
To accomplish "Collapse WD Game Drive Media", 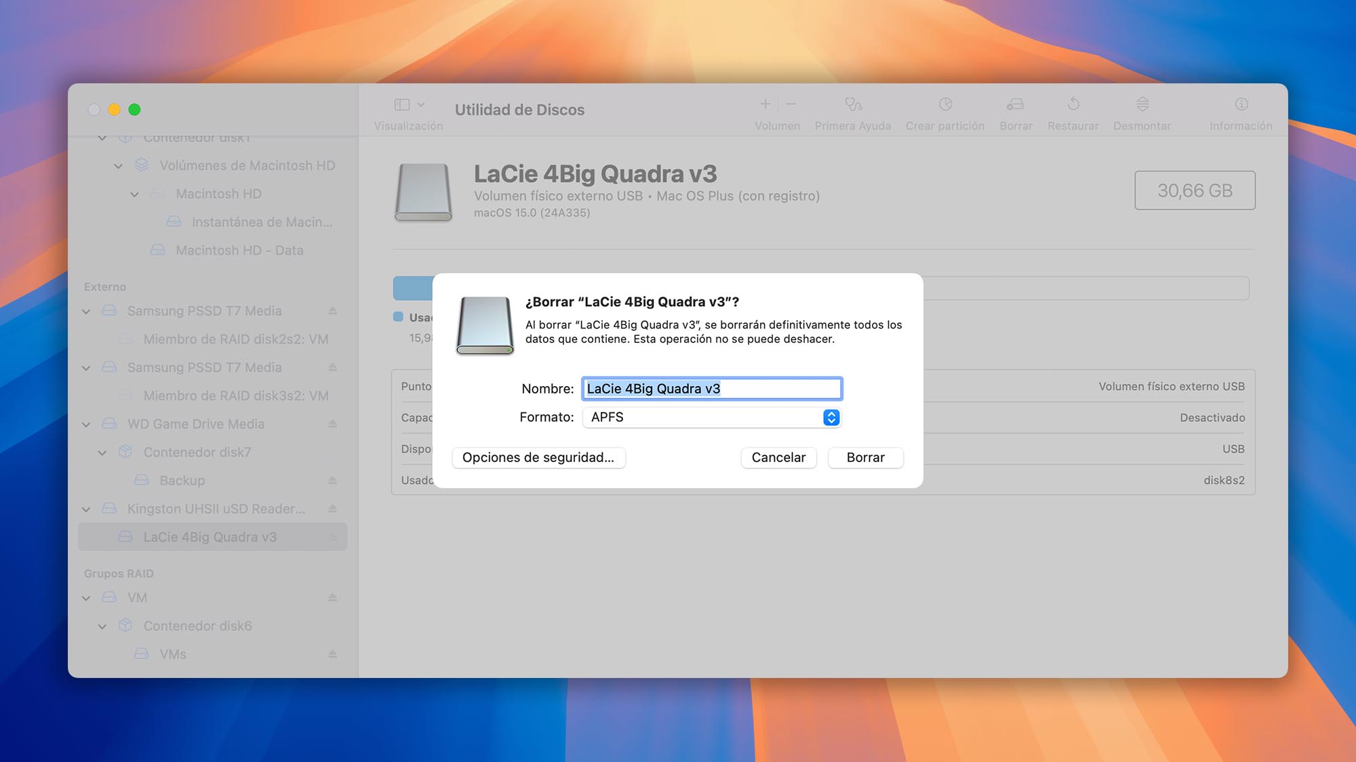I will click(86, 425).
